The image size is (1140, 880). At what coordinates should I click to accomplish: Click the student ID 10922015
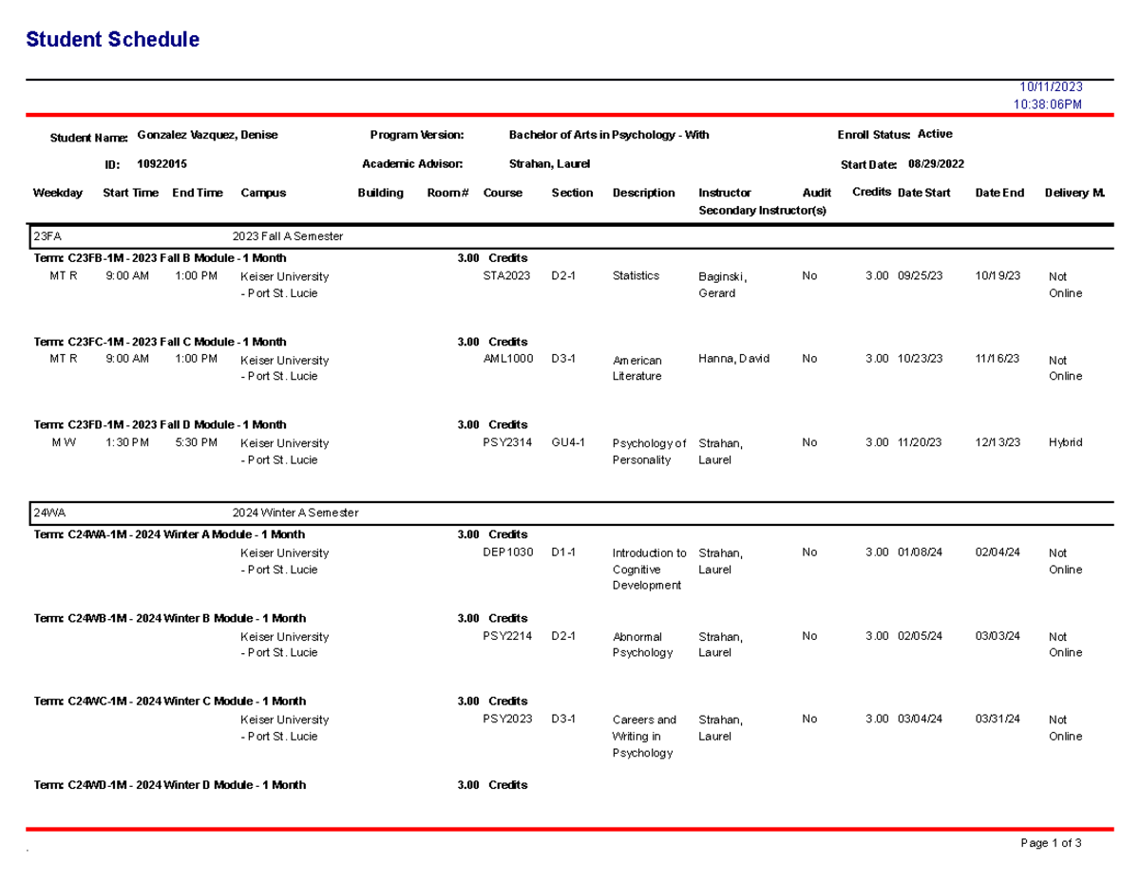(x=161, y=163)
